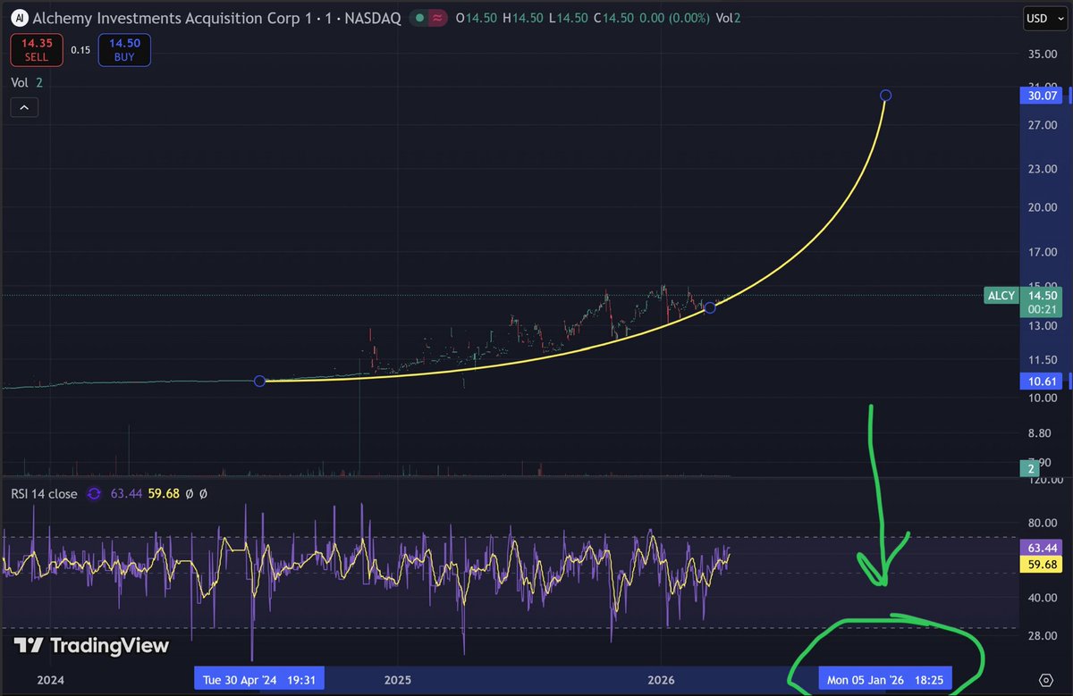Click the 35.00 price scale label
Viewport: 1073px width, 696px height.
(1042, 54)
